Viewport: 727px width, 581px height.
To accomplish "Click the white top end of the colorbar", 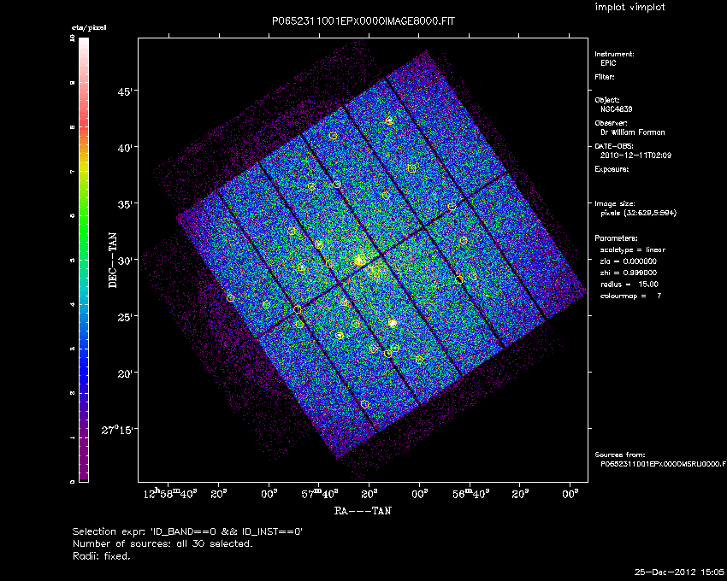I will pos(84,44).
